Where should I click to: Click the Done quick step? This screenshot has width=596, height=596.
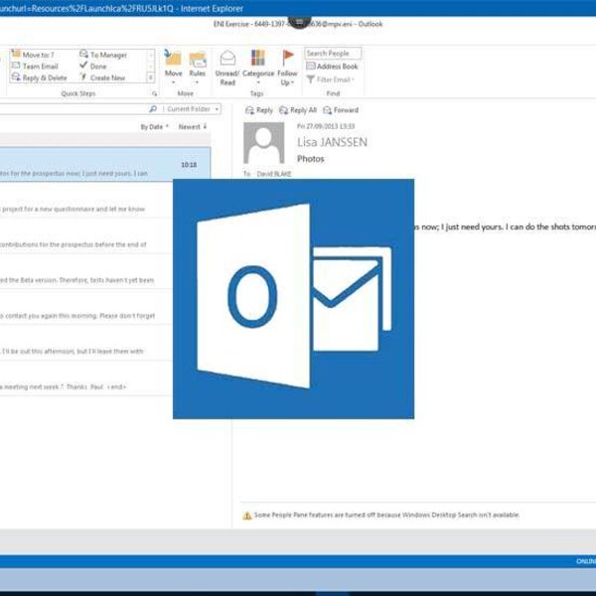93,67
